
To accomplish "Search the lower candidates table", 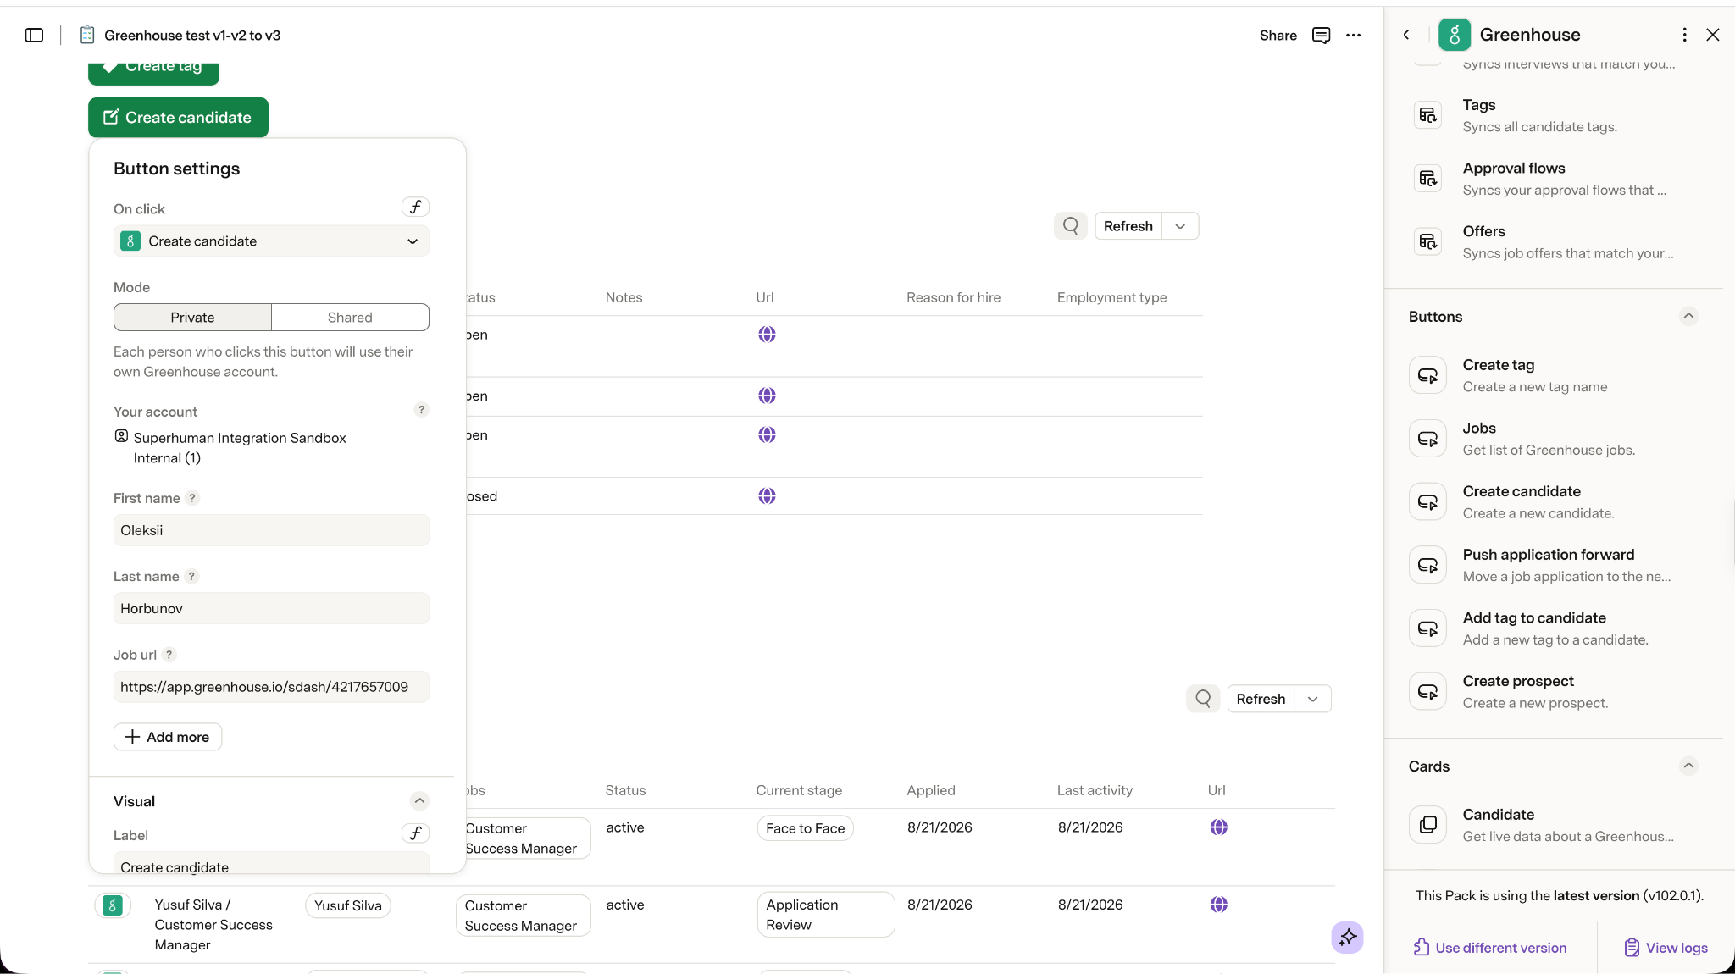I will 1203,699.
